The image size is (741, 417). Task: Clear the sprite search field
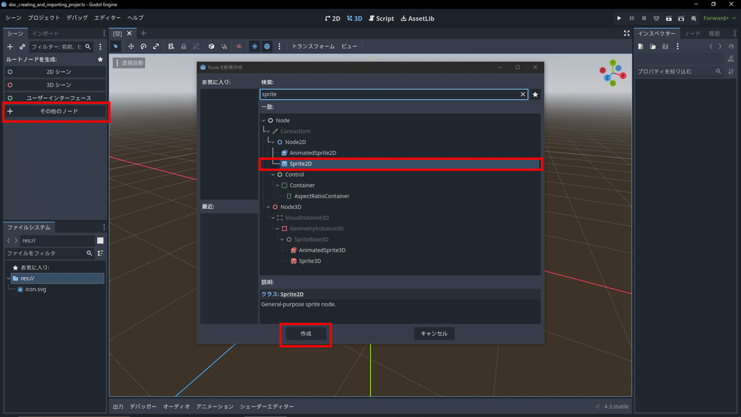[x=523, y=95]
